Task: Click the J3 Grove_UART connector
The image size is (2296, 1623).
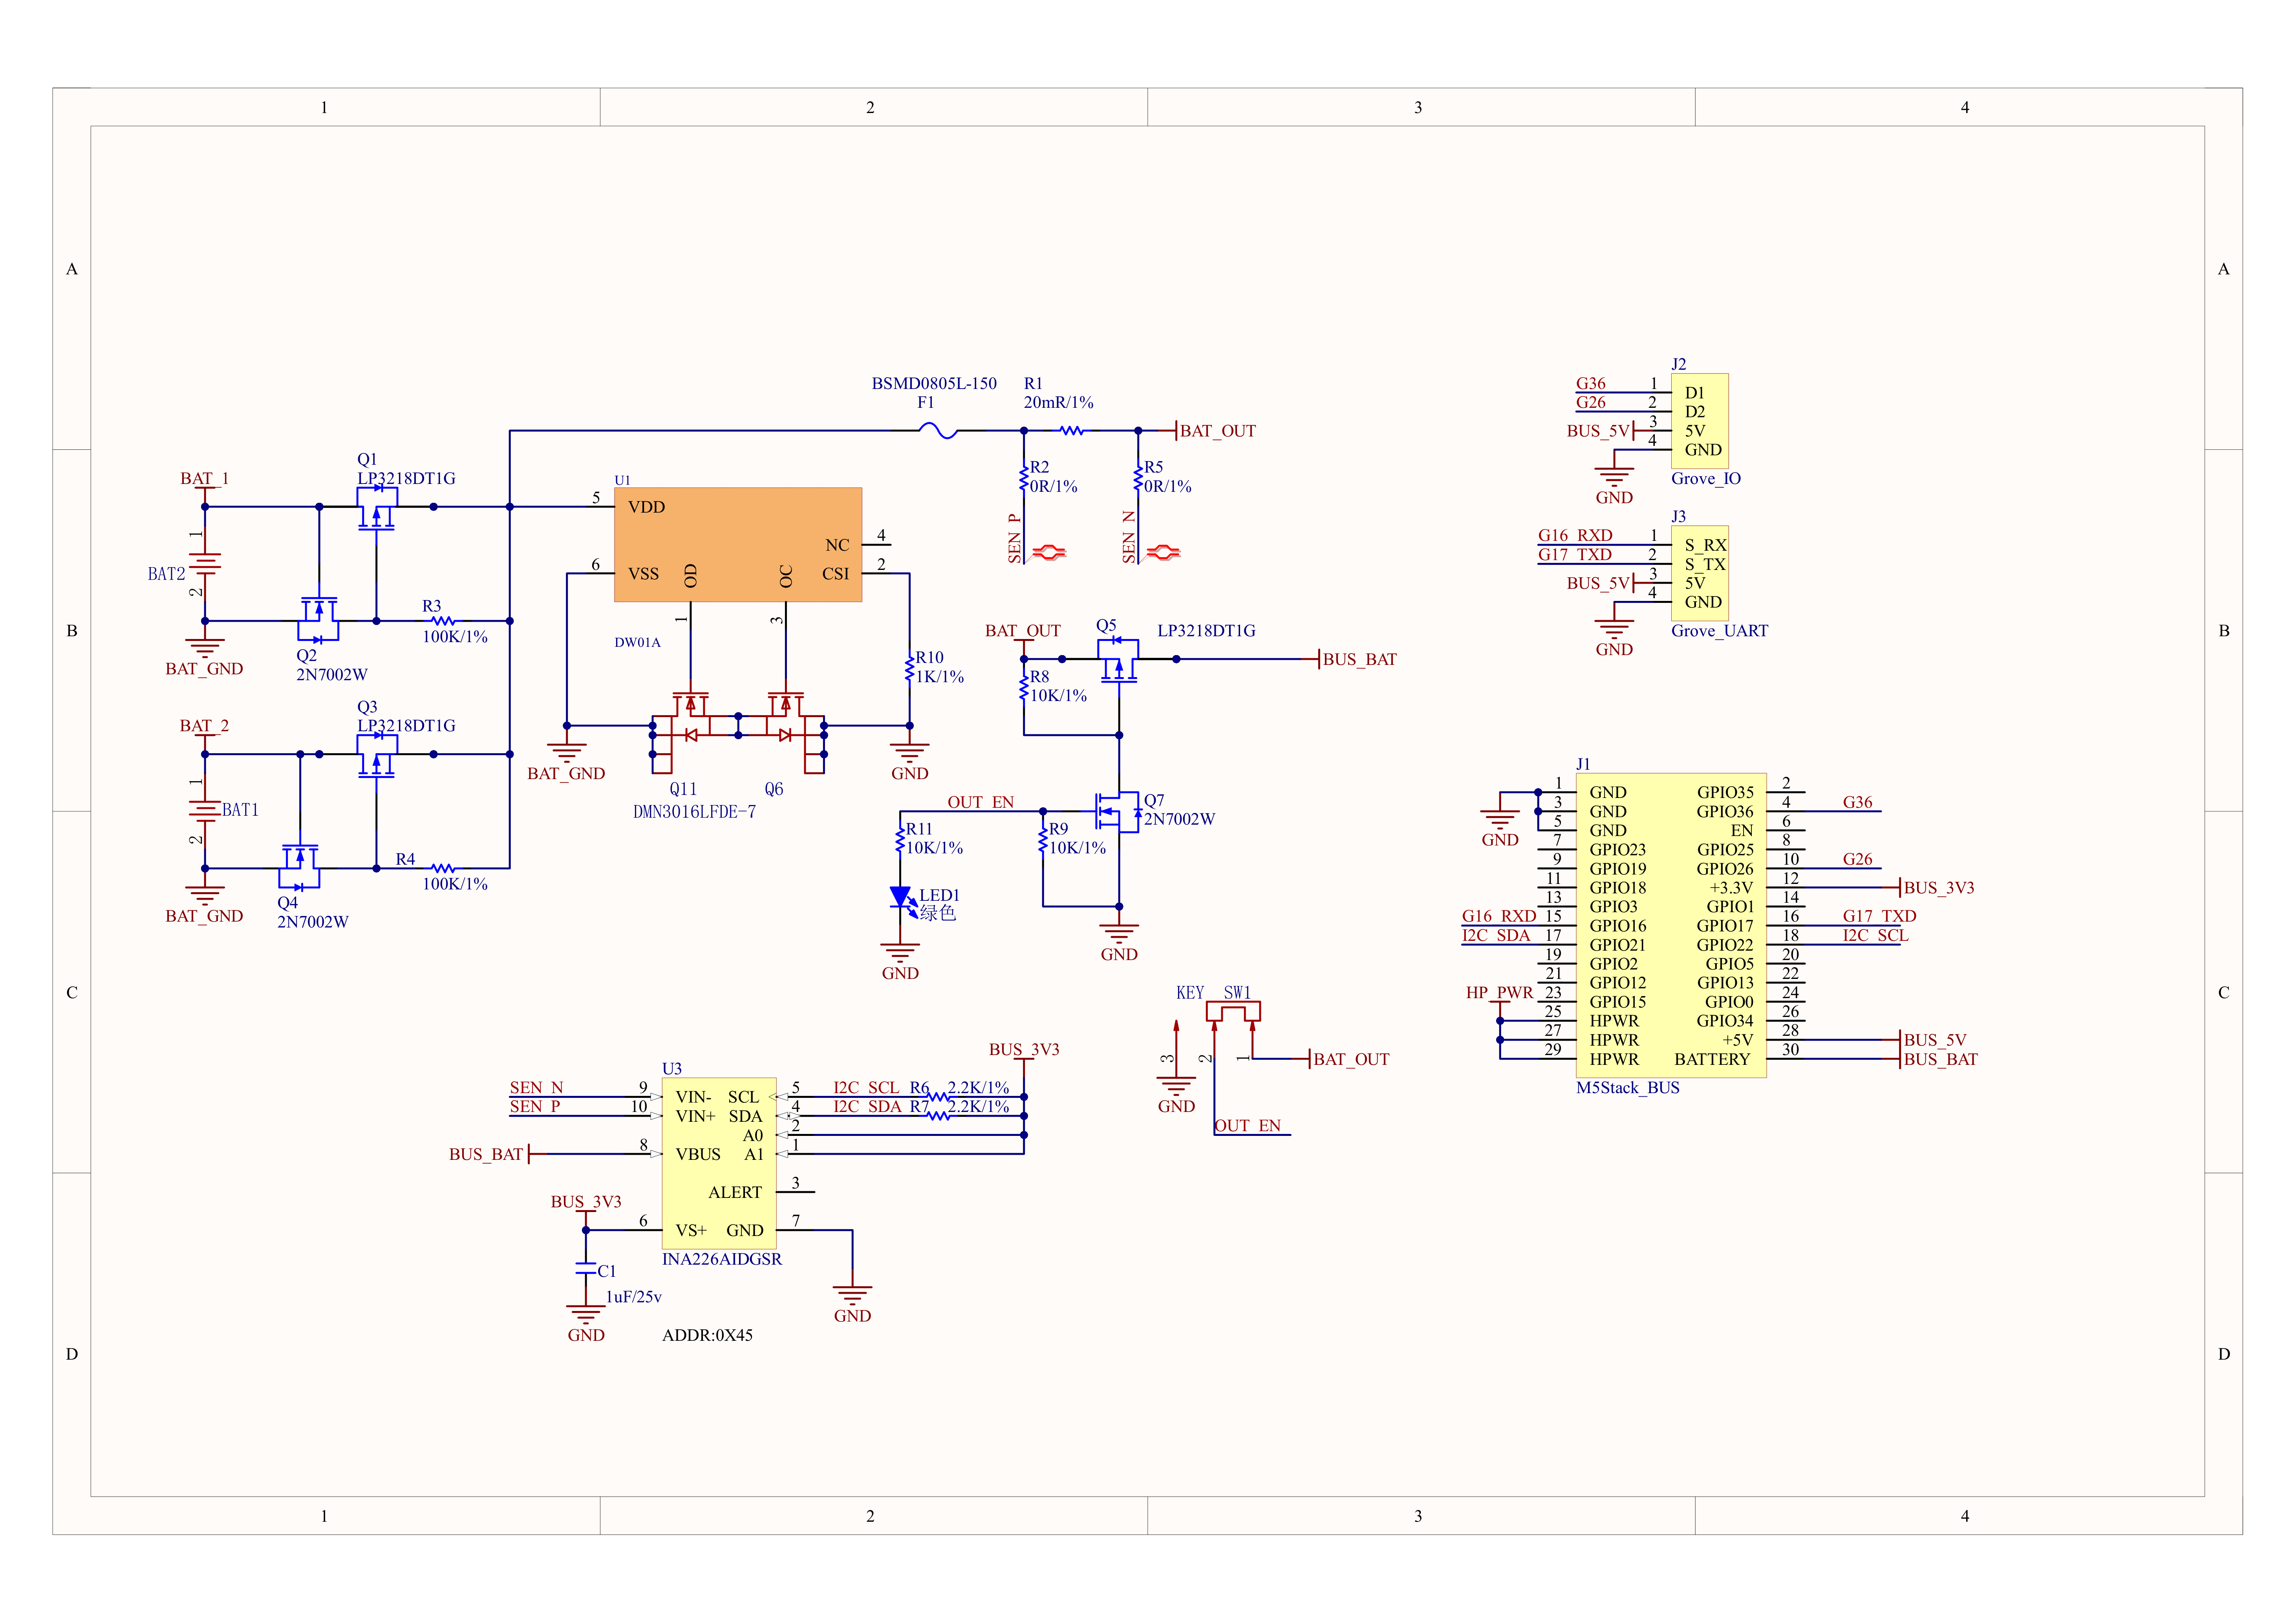Action: 1700,573
